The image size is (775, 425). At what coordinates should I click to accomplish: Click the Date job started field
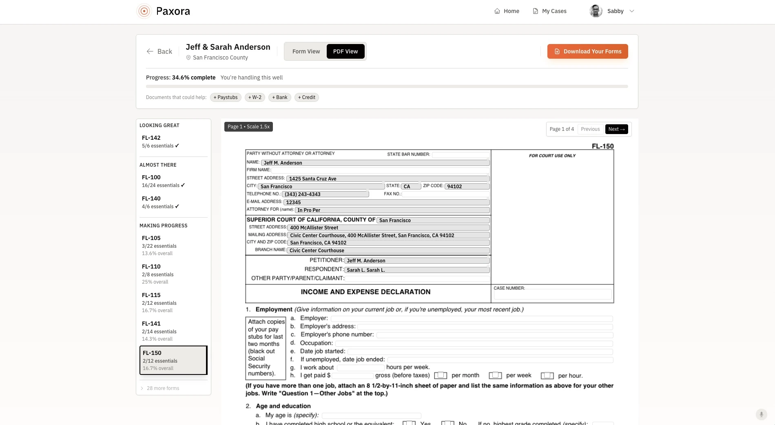480,352
